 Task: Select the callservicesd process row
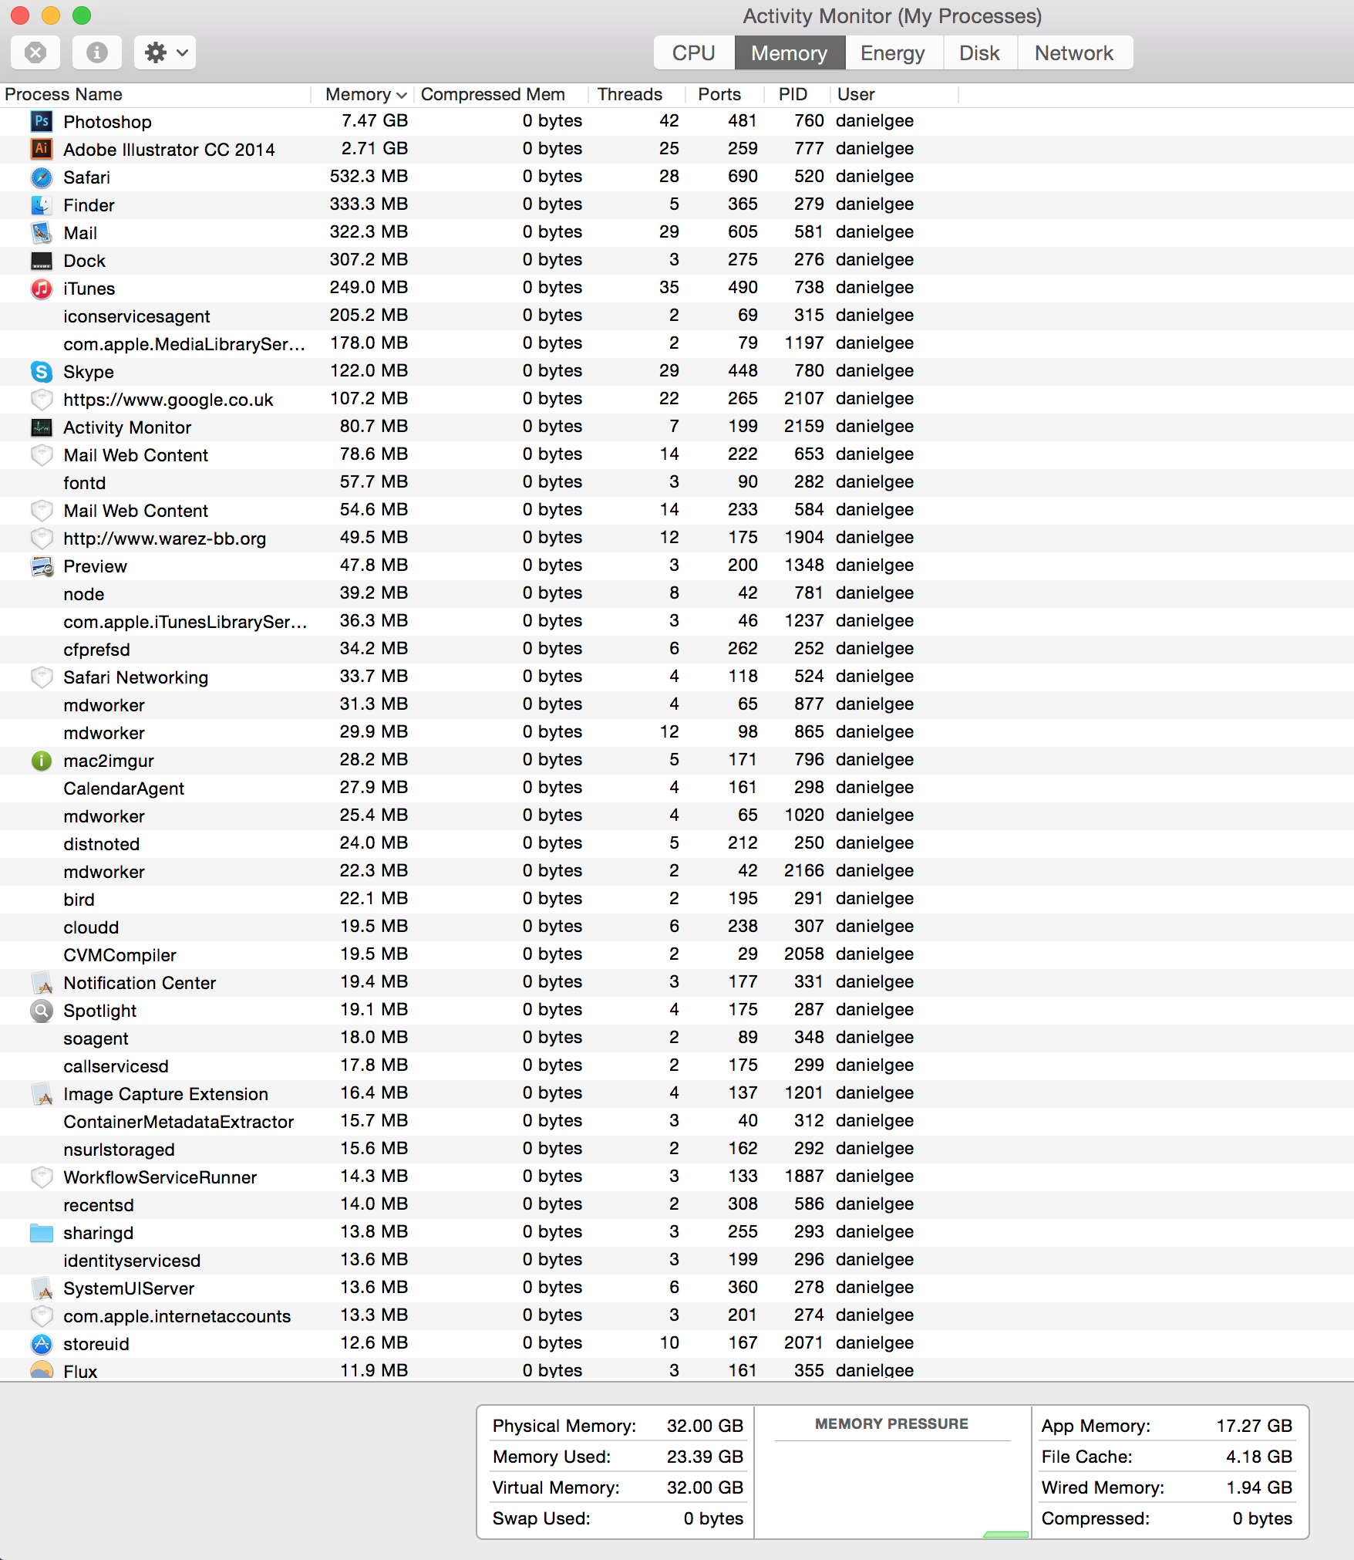[677, 1065]
